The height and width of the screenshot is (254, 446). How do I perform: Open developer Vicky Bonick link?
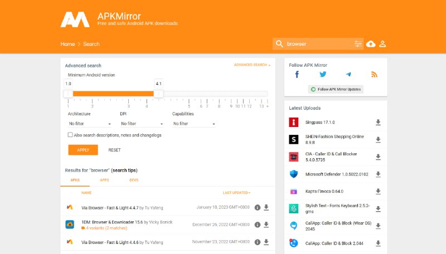tap(161, 222)
